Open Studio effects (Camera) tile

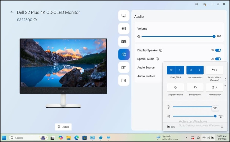(x=214, y=70)
